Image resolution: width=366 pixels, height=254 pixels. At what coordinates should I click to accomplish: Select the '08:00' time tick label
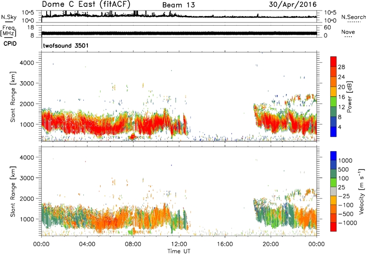[133, 244]
